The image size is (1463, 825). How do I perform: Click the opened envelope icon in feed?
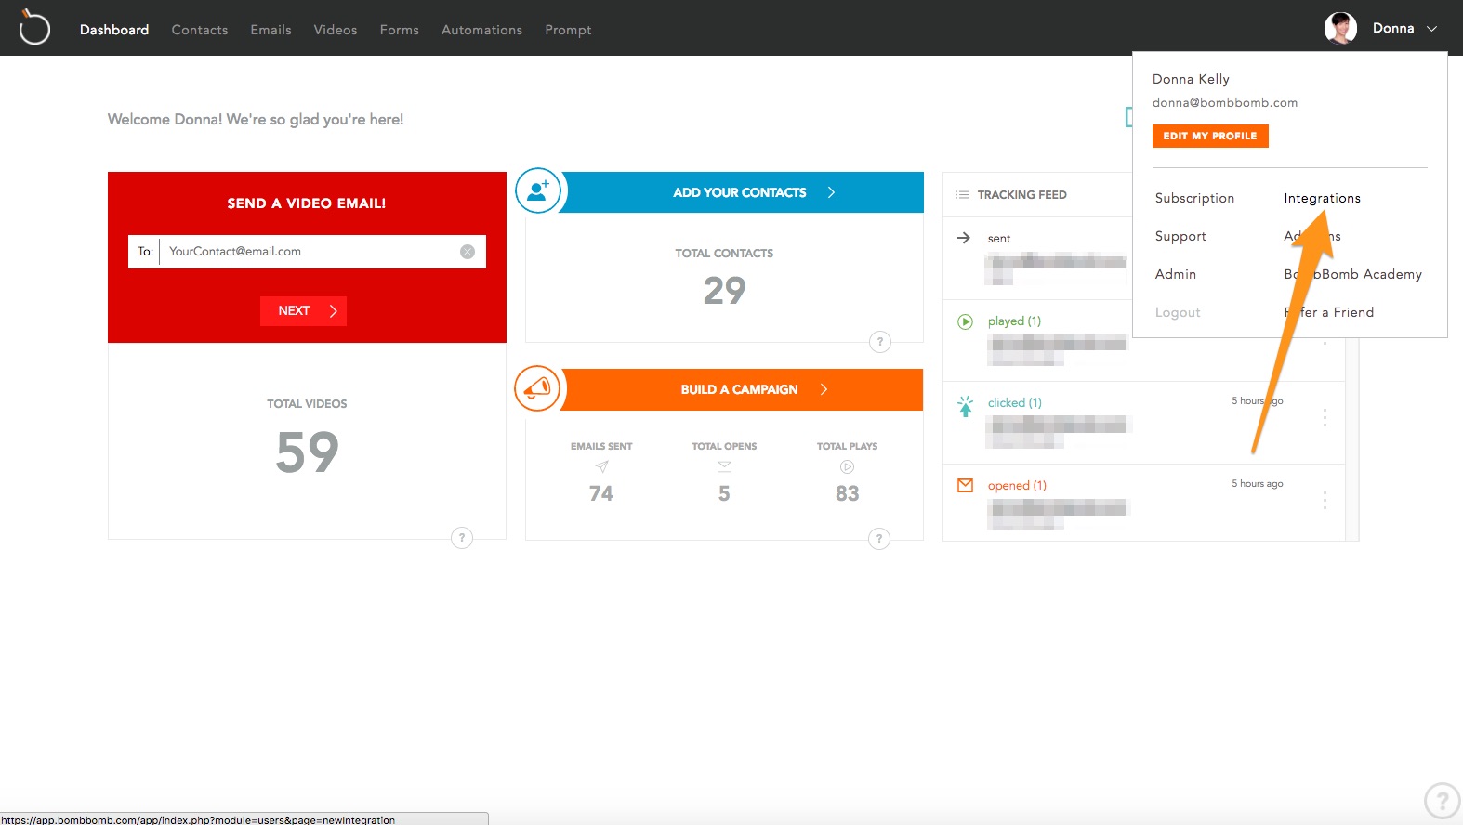966,485
